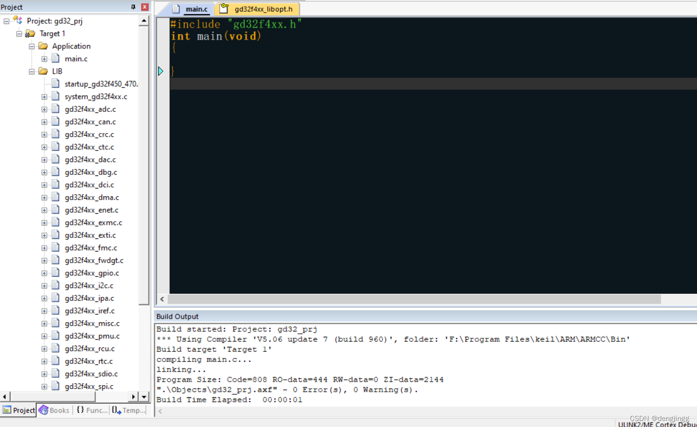The height and width of the screenshot is (427, 697).
Task: Expand the main.c tree node
Action: coord(44,59)
